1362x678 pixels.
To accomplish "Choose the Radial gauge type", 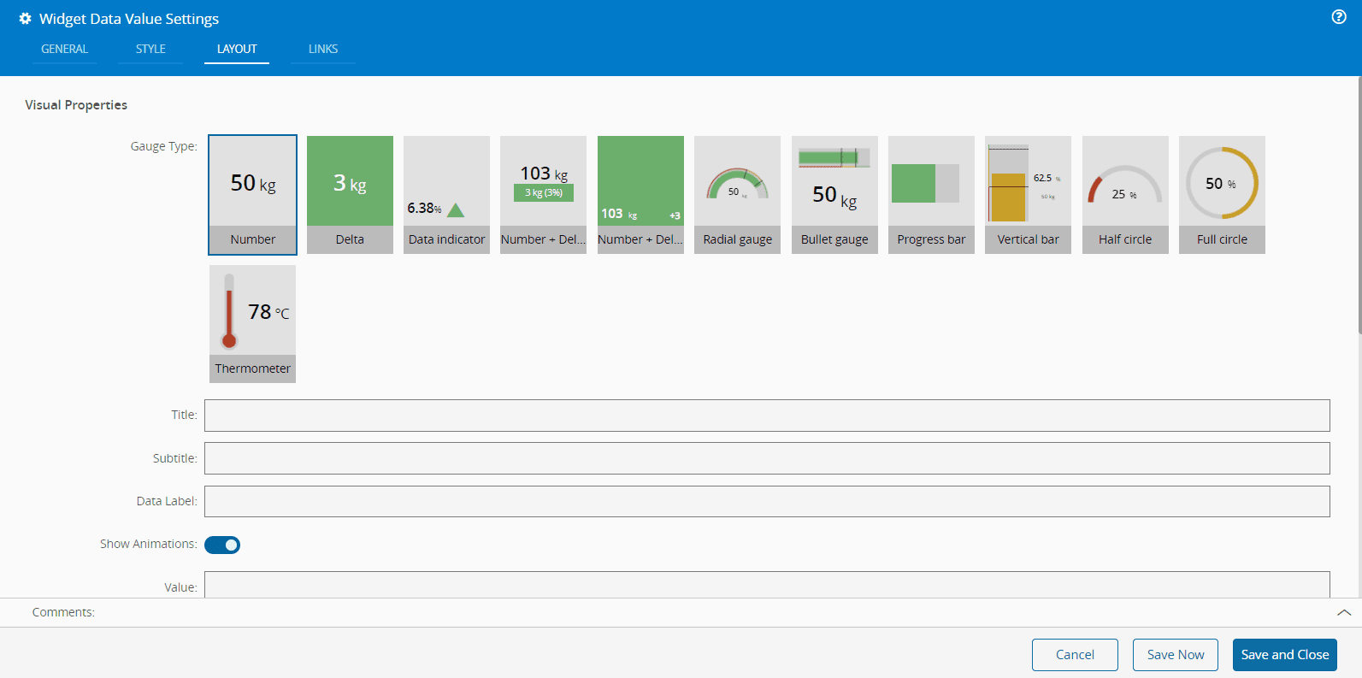I will (x=738, y=195).
